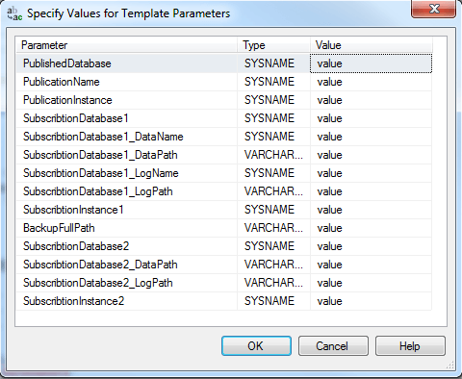Click the Type column header
The height and width of the screenshot is (379, 462).
click(x=273, y=45)
